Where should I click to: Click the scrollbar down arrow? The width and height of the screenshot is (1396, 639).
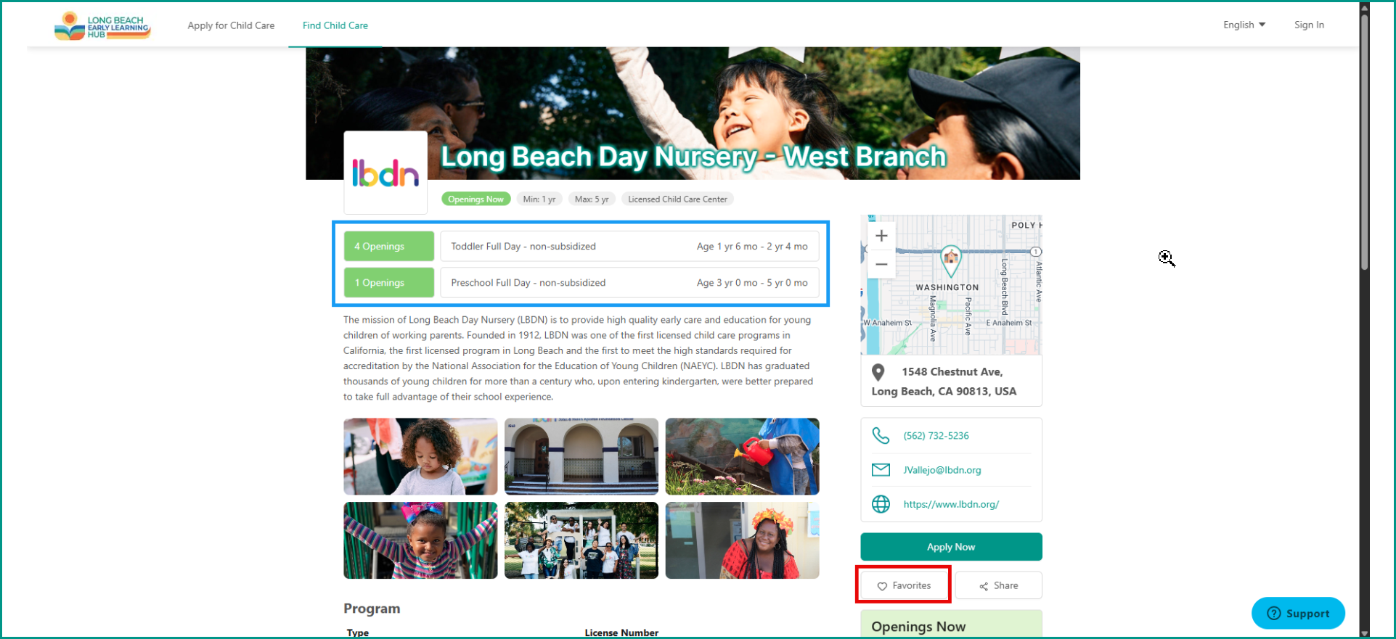pos(1365,633)
